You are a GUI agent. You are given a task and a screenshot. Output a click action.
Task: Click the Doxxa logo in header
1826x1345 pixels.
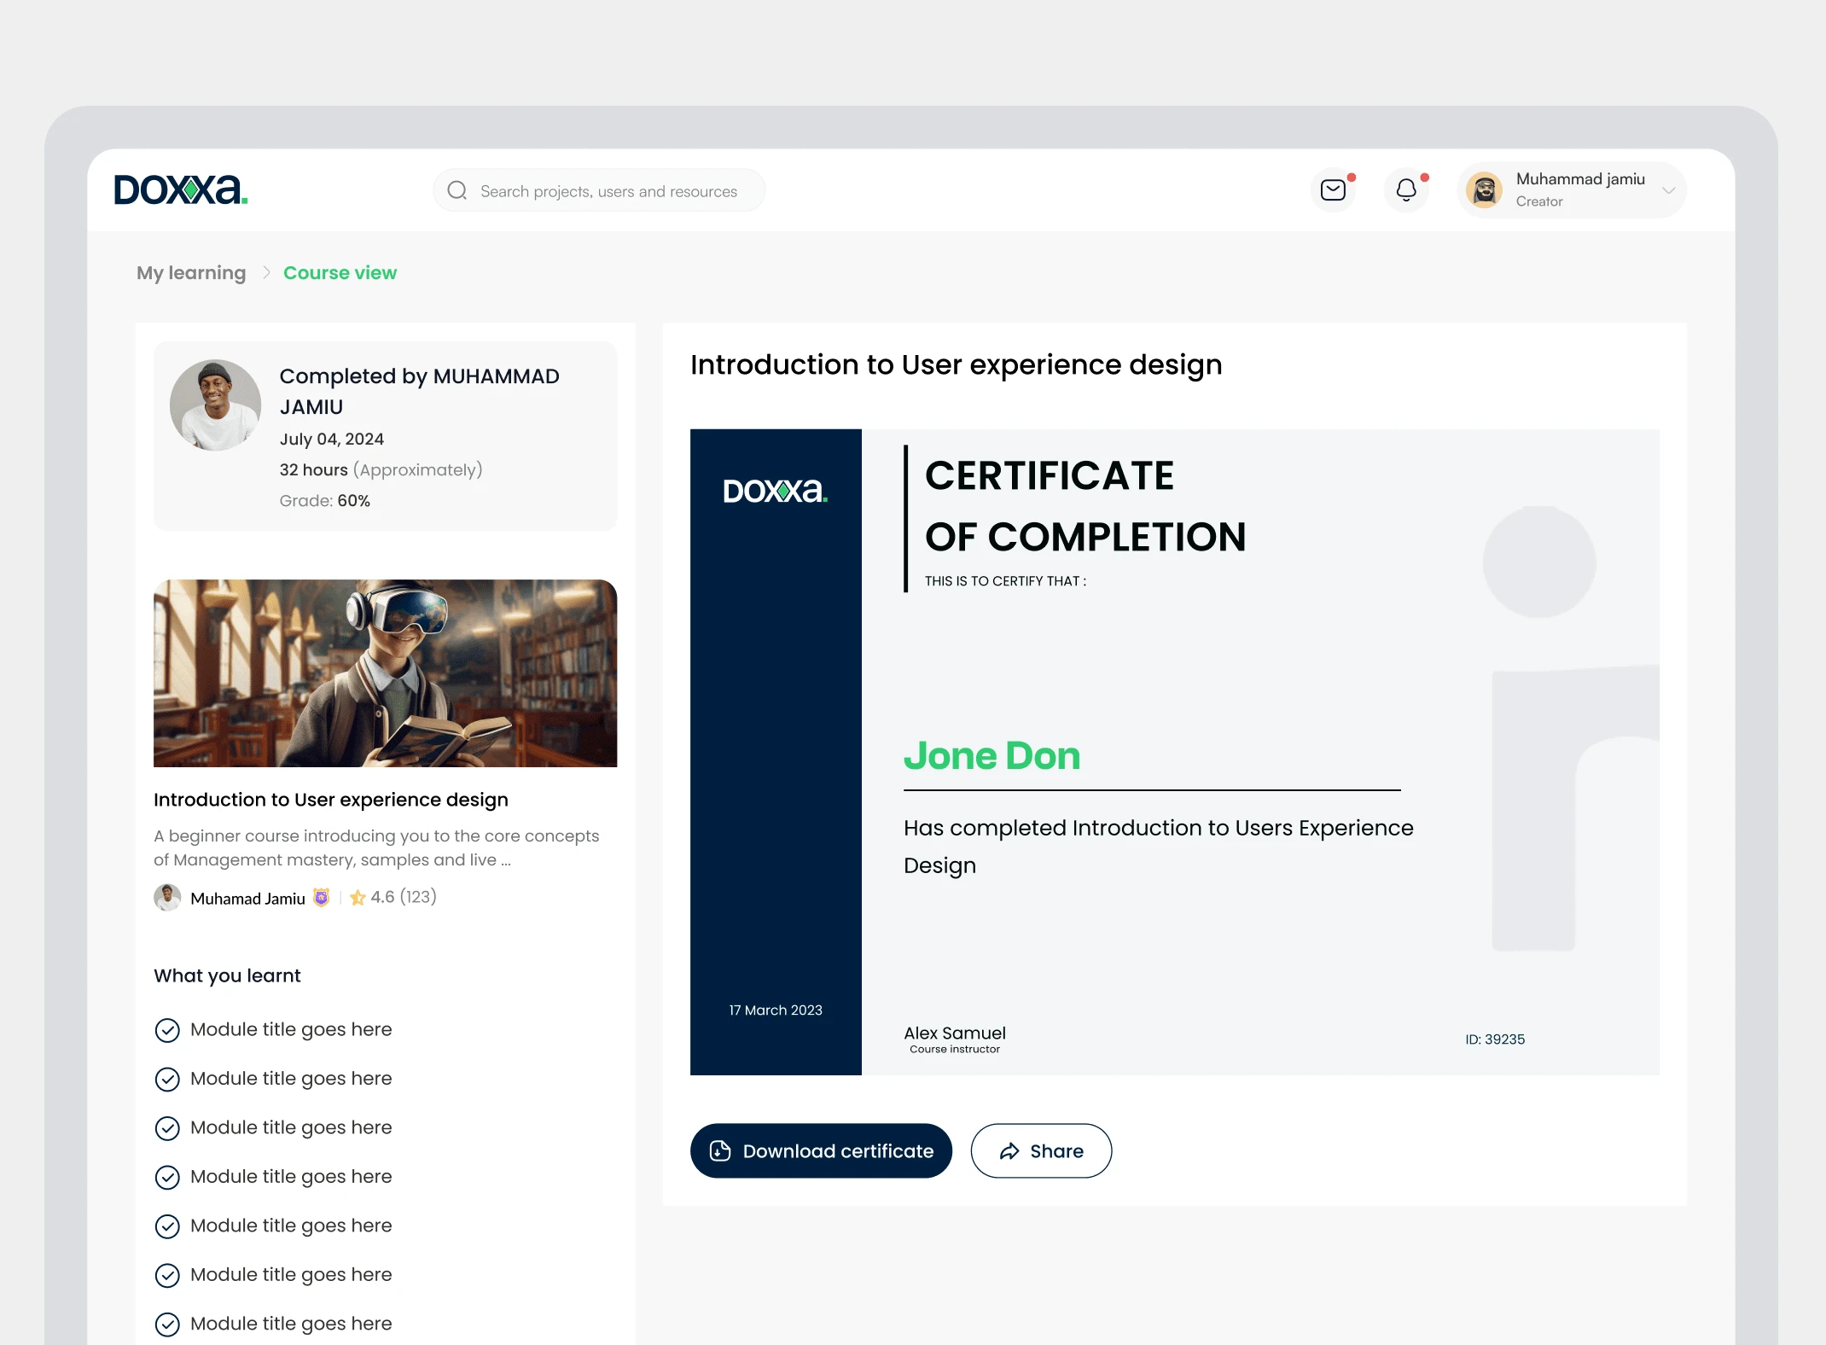pos(181,189)
